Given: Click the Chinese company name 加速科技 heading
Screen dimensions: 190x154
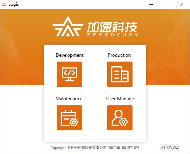Looking at the screenshot, I should (x=112, y=27).
